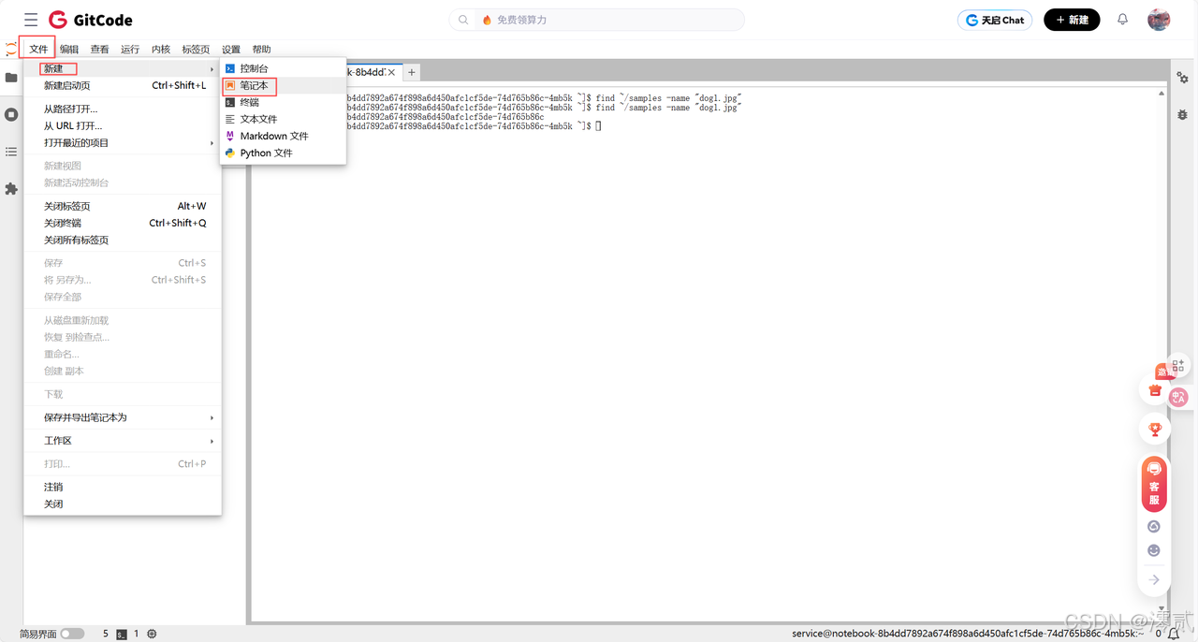The height and width of the screenshot is (642, 1198).
Task: Open the 标签页 menu
Action: [x=196, y=50]
